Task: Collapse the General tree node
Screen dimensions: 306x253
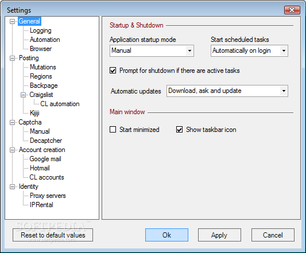Action: click(12, 21)
